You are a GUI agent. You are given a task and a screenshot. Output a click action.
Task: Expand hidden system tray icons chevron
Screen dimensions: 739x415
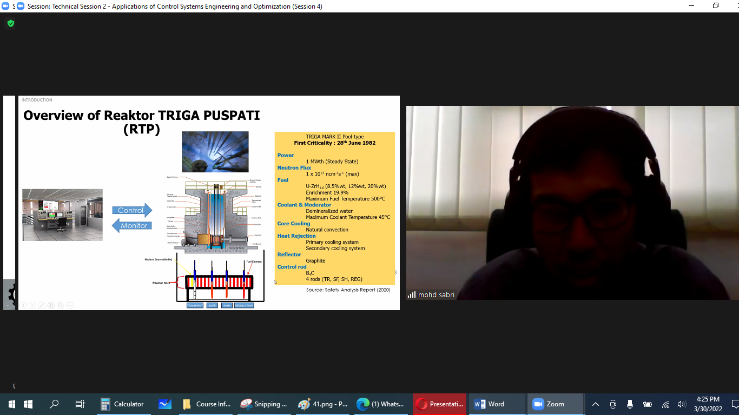click(x=596, y=404)
